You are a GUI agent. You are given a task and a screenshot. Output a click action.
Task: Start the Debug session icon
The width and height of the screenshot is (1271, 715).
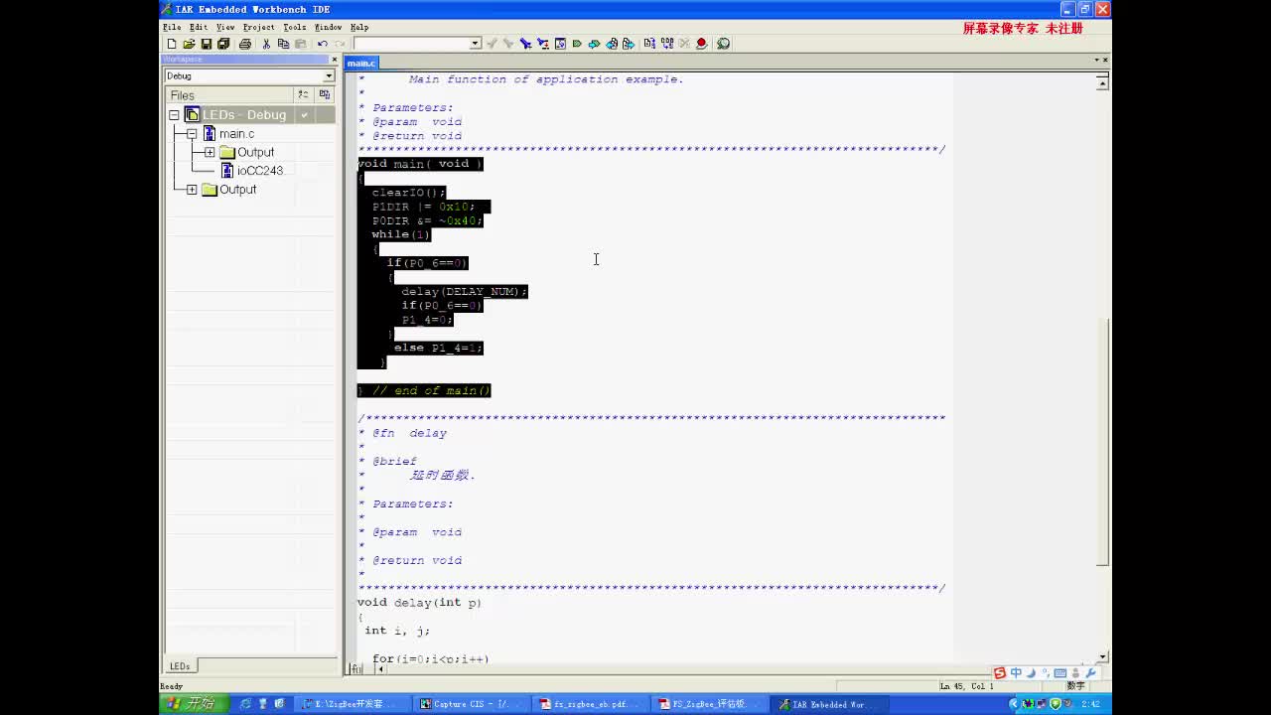click(723, 44)
